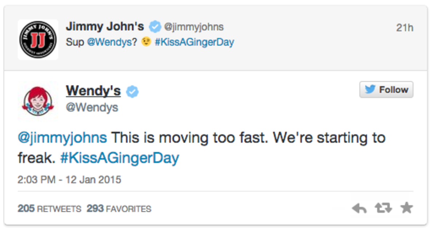Click the retweet icon
This screenshot has width=438, height=228.
click(383, 208)
